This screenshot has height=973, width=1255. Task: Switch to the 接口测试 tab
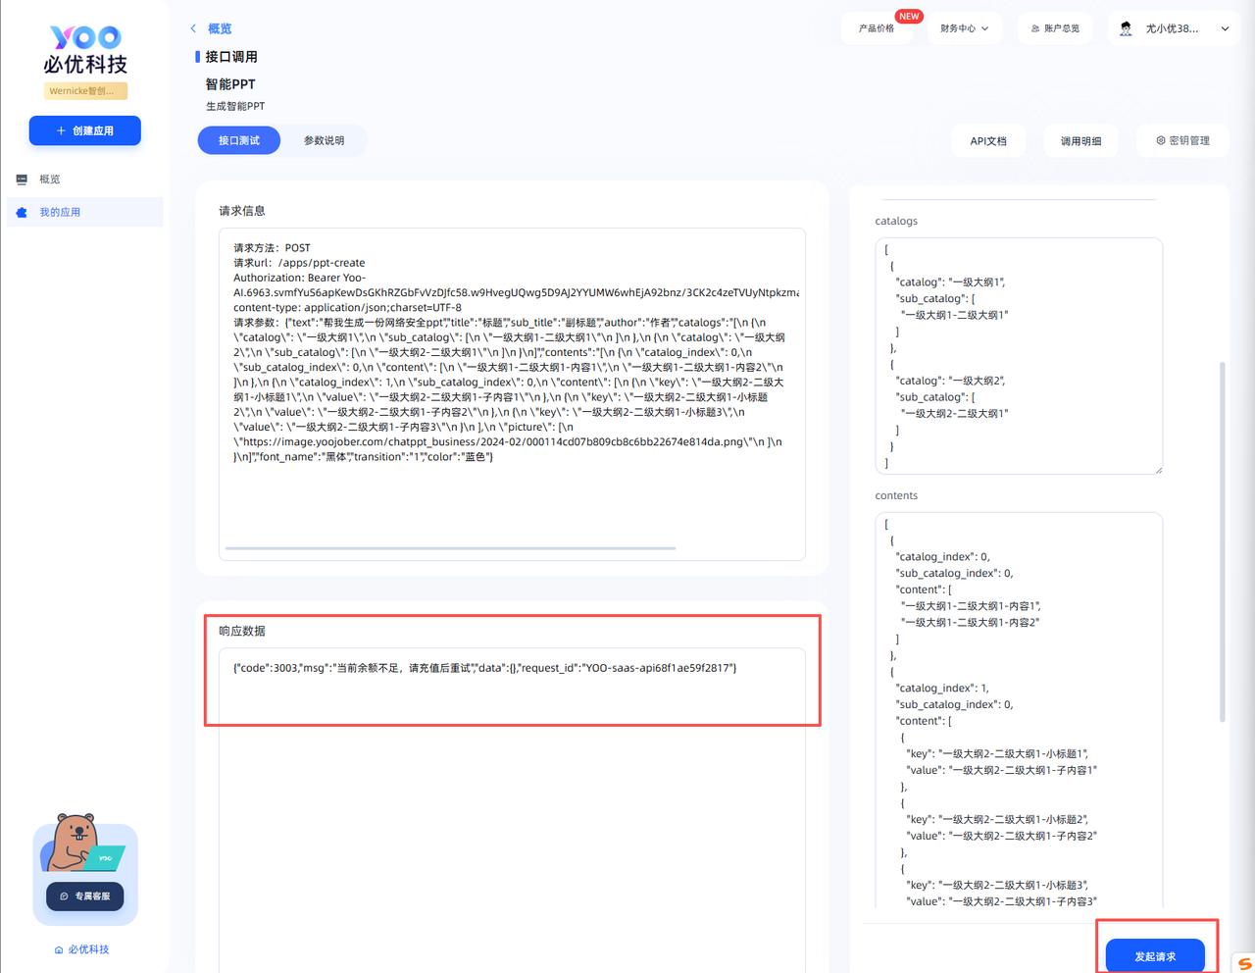tap(238, 141)
